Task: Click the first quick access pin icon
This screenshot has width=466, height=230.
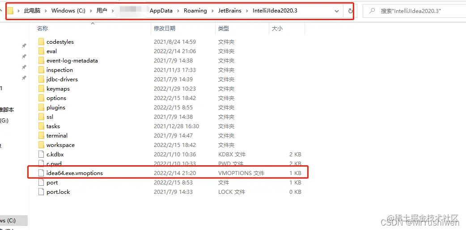Action: coord(24,46)
